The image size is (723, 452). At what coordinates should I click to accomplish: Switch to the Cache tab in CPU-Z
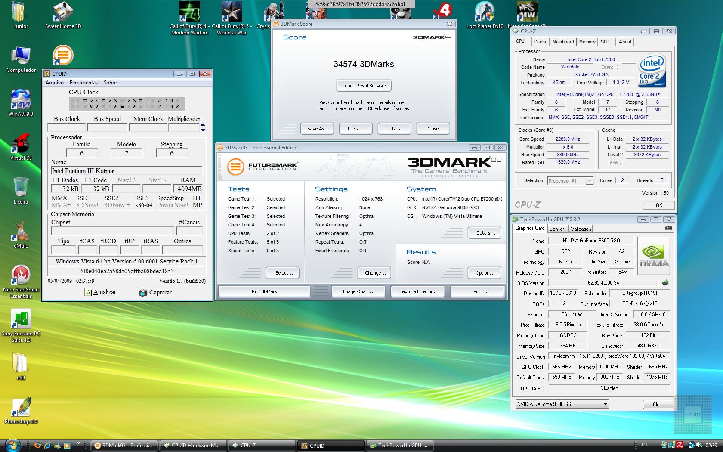click(x=541, y=42)
